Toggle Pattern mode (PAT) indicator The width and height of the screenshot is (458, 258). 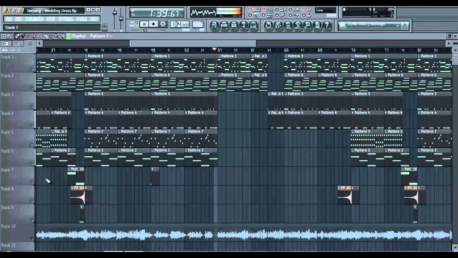tap(136, 22)
